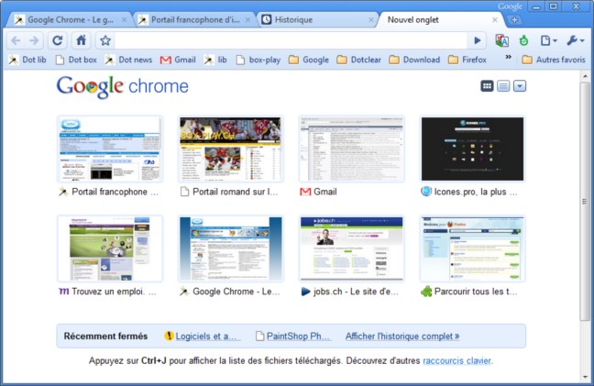The image size is (594, 386).
Task: Open the Google Chrome - Le... thumbnail
Action: [230, 248]
